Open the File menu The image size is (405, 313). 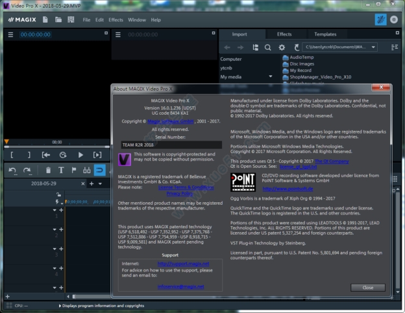coord(86,20)
